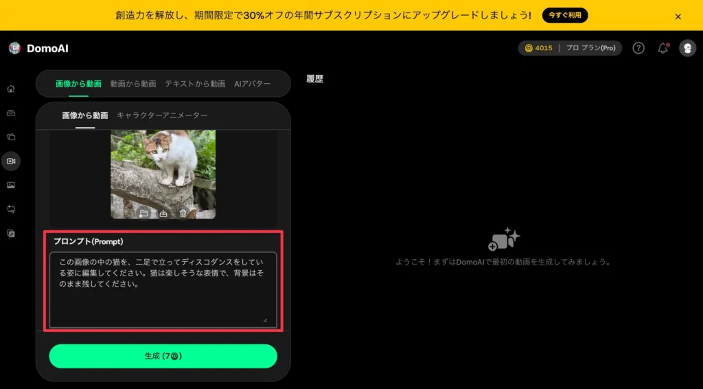
Task: Open the sparkle refresh icon in sidebar
Action: [11, 209]
